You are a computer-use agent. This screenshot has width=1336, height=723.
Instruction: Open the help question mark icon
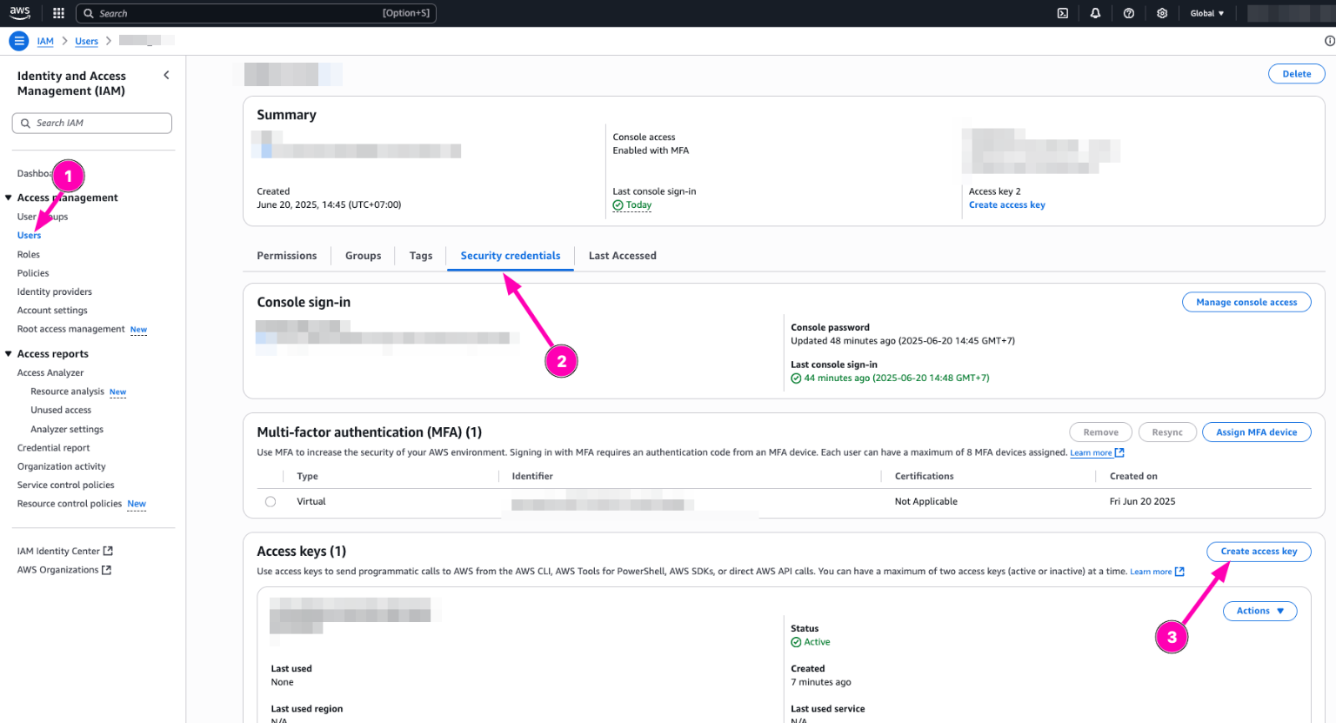pos(1128,13)
